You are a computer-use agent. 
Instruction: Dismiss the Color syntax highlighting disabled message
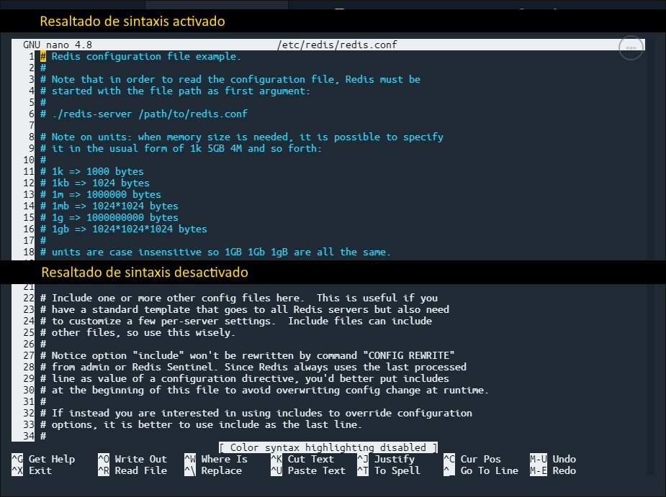click(x=329, y=447)
